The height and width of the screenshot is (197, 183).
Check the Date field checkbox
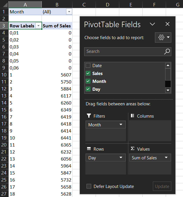88,66
